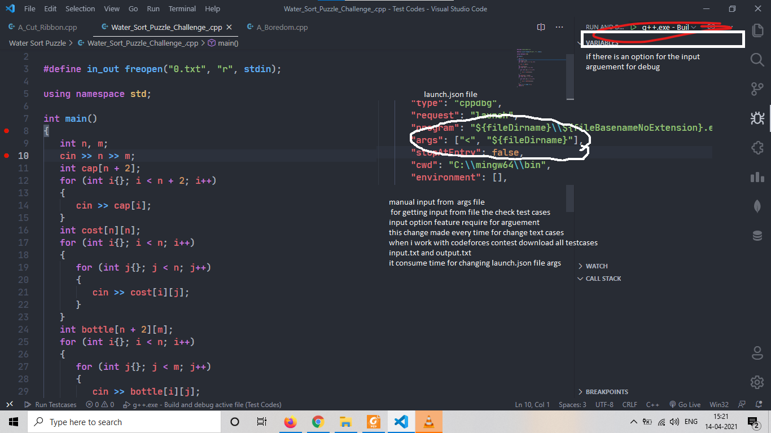Image resolution: width=771 pixels, height=433 pixels.
Task: Start debugging with the green play button
Action: (x=634, y=26)
